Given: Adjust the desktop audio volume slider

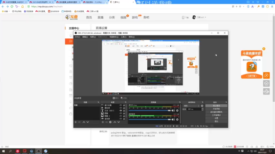Looking at the screenshot, I should 150,119.
